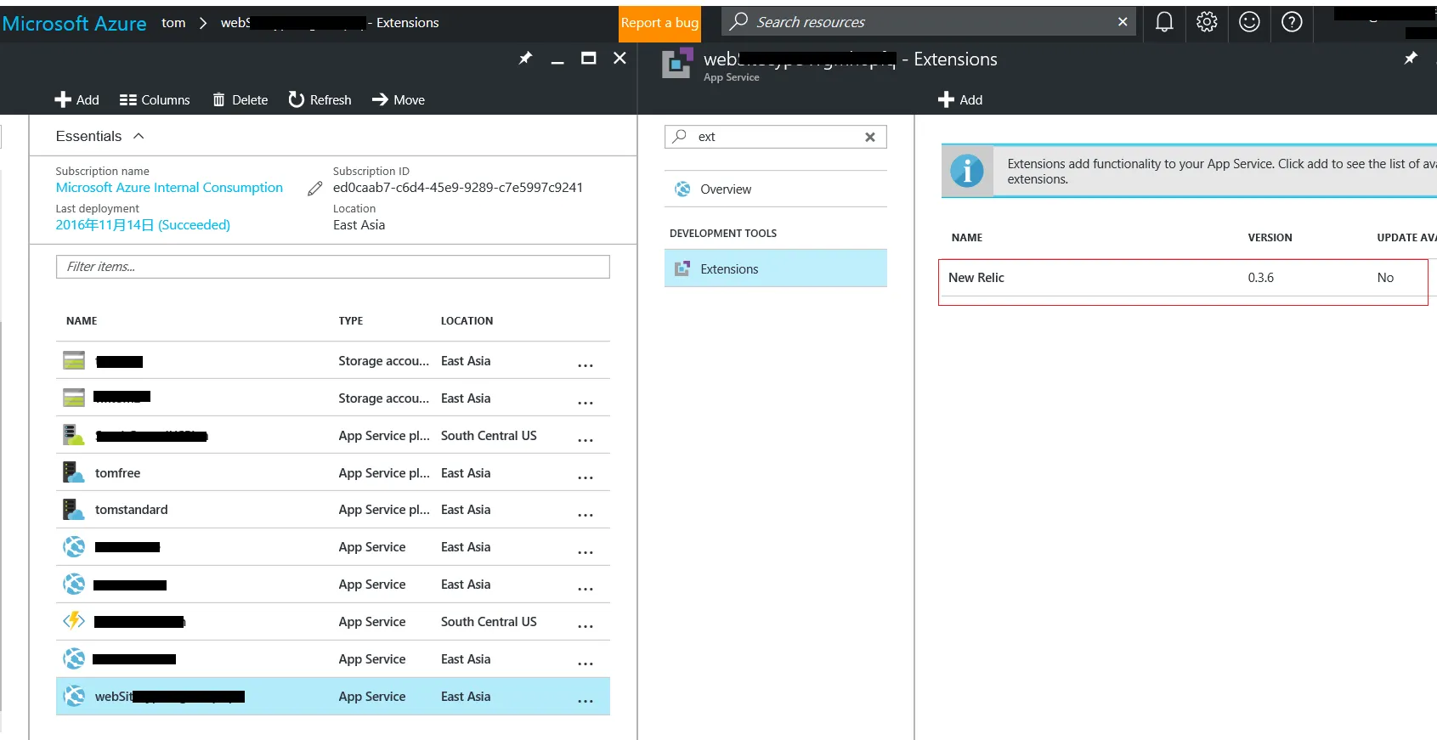Pin the resource group blade

pyautogui.click(x=525, y=58)
